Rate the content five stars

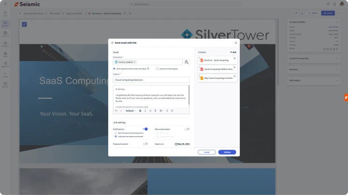point(337,49)
